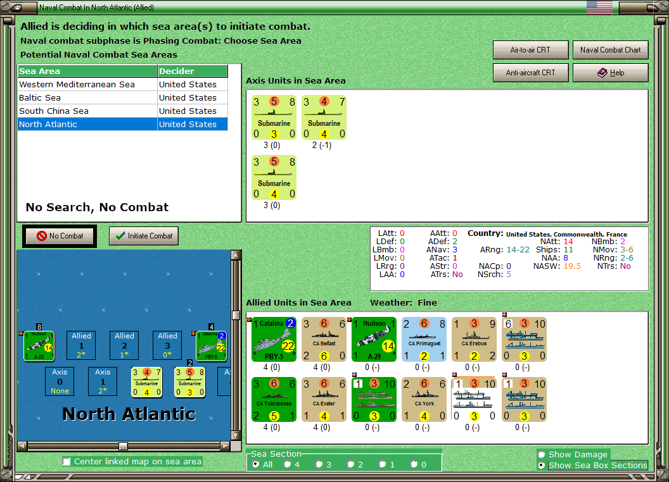Select the Catalina PBY-5 aircraft counter in Allied units
The image size is (669, 482).
tap(274, 339)
